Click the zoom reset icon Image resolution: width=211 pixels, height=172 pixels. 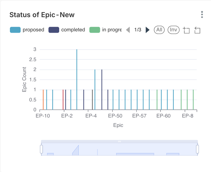tap(197, 30)
